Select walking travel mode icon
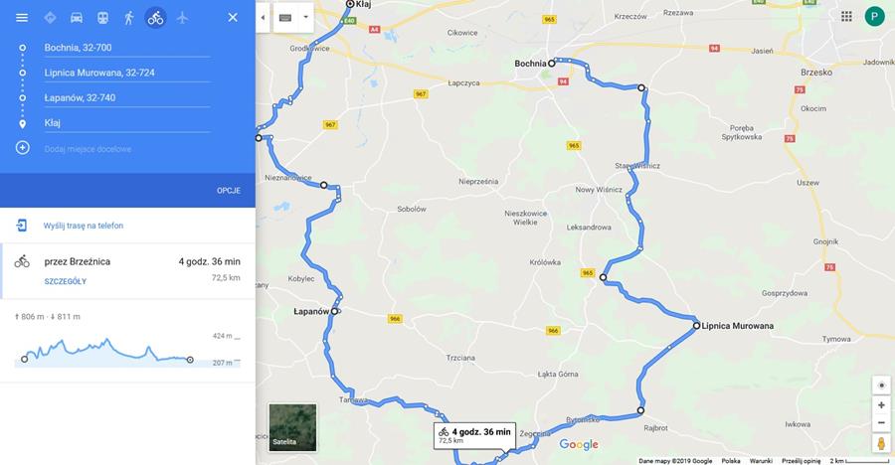895x465 pixels. tap(129, 18)
